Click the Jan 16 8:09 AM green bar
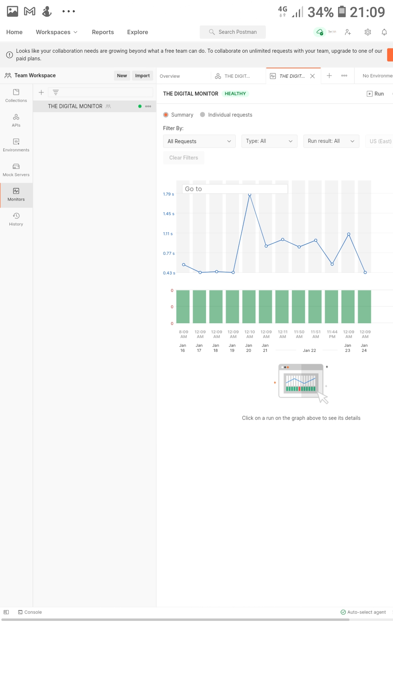 [x=183, y=306]
